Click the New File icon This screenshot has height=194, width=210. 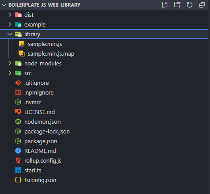click(x=165, y=5)
